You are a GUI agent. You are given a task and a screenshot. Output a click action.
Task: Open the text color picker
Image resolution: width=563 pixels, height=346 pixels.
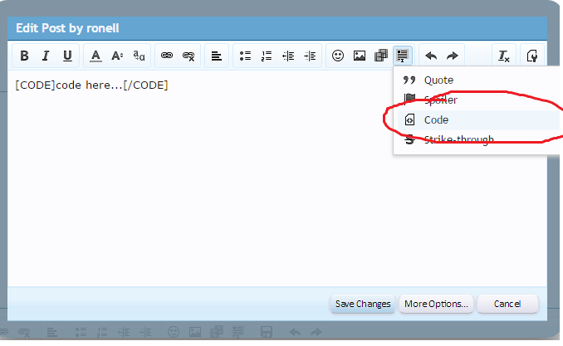click(95, 56)
